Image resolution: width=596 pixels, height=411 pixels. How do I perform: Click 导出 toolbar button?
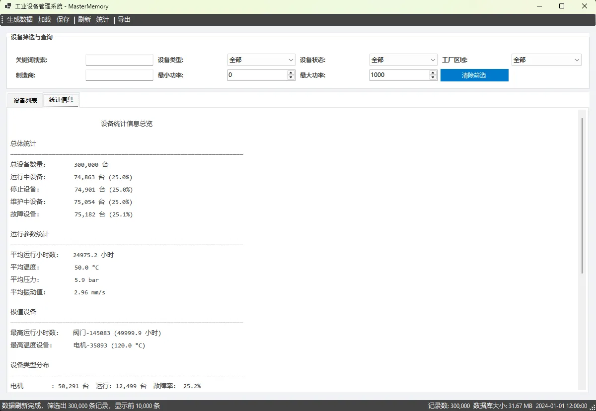pyautogui.click(x=124, y=20)
